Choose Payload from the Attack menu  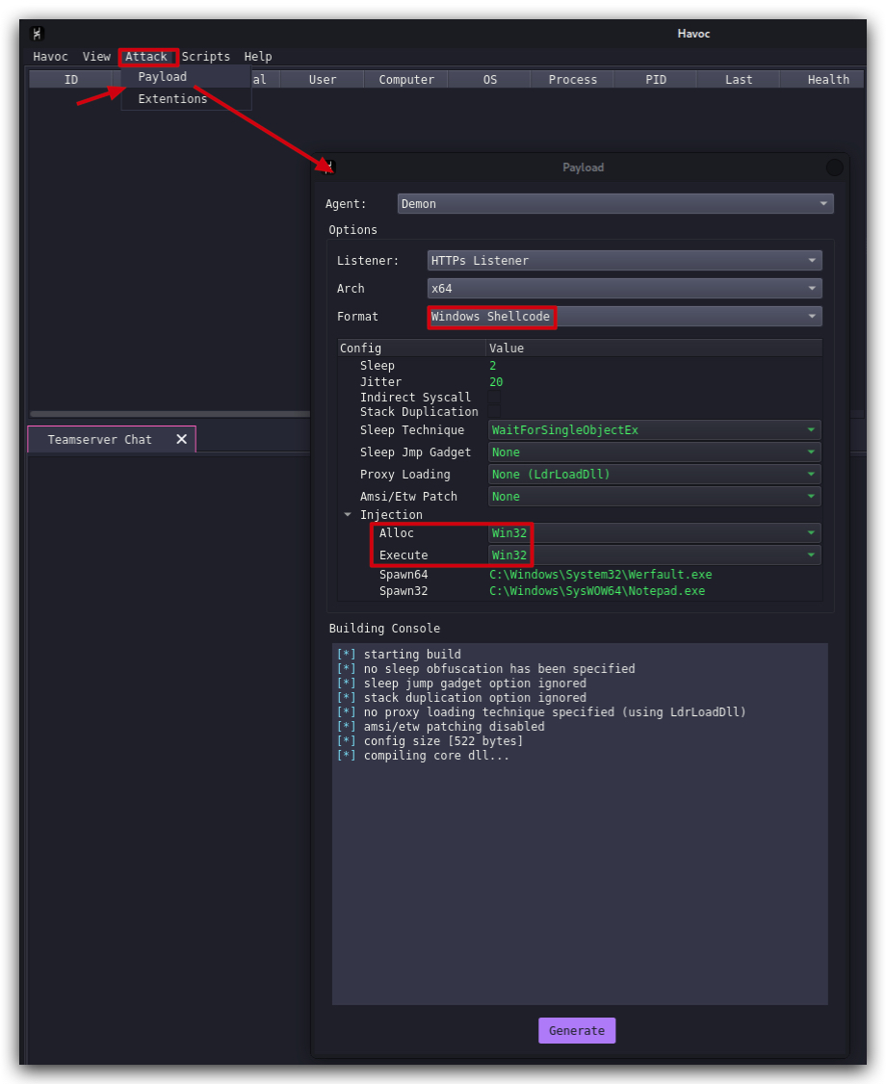pyautogui.click(x=185, y=77)
